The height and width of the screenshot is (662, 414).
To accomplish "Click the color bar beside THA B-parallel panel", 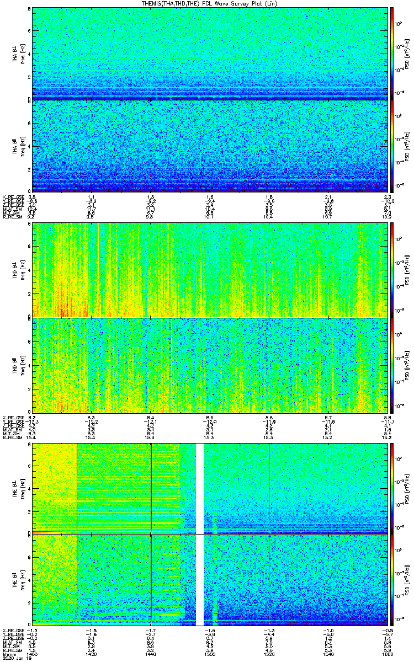I will point(392,146).
